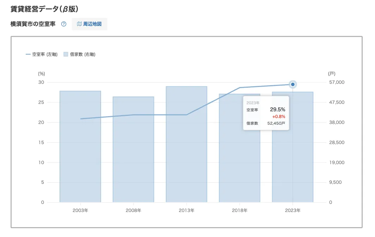Click the 2013年 x-axis label
Viewport: 375px width, 237px height.
point(187,211)
